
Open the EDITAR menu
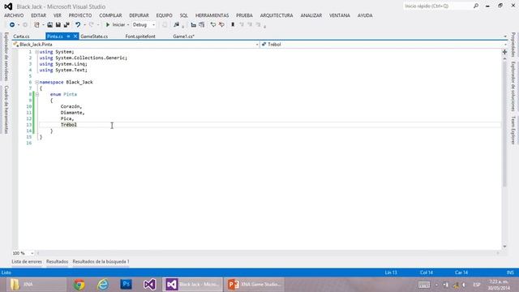pyautogui.click(x=39, y=15)
